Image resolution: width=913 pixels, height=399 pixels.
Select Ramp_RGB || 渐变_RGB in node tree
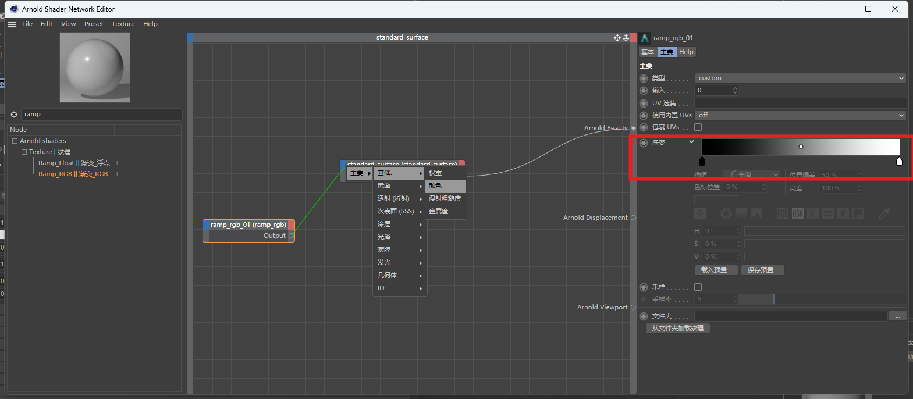tap(73, 174)
